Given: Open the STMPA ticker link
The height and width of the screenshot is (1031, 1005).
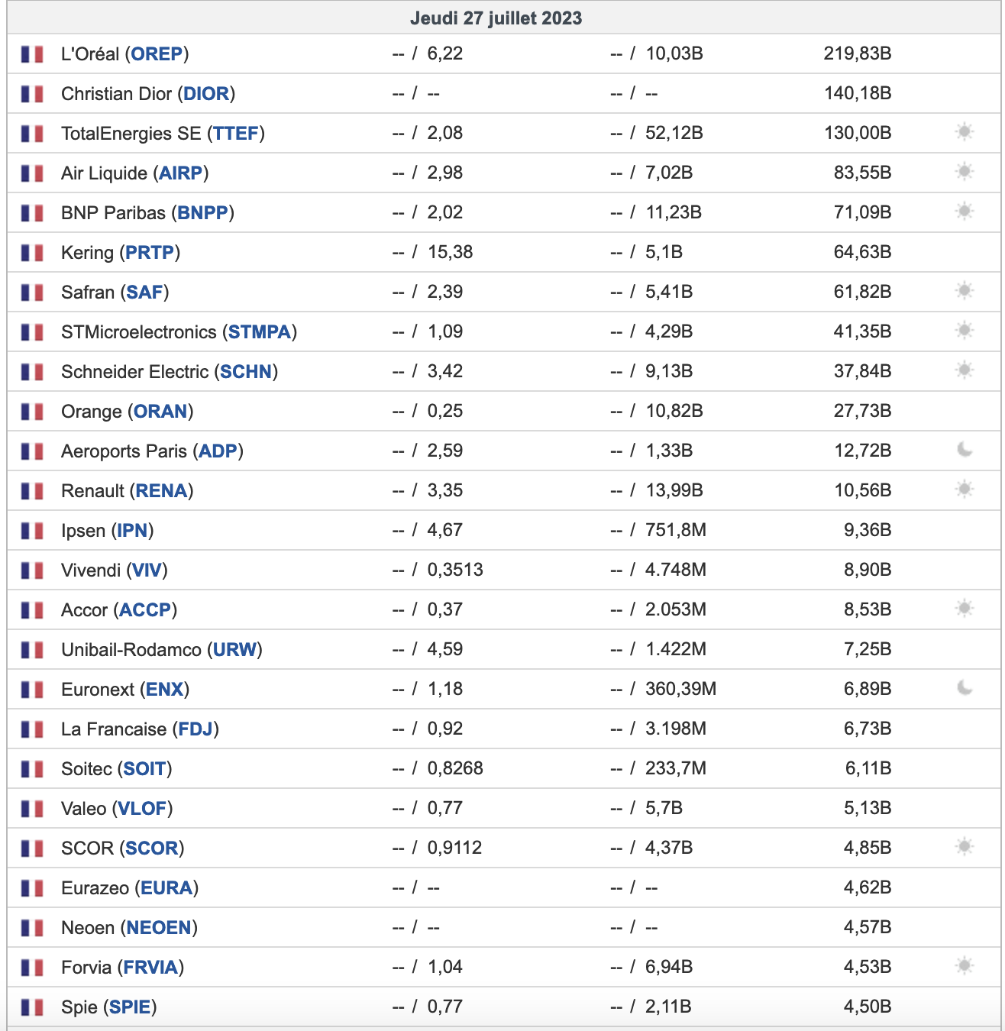Looking at the screenshot, I should pos(260,332).
